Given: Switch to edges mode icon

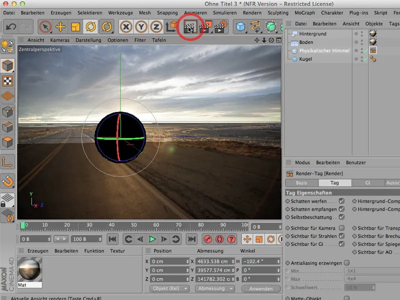Looking at the screenshot, I should [x=7, y=127].
